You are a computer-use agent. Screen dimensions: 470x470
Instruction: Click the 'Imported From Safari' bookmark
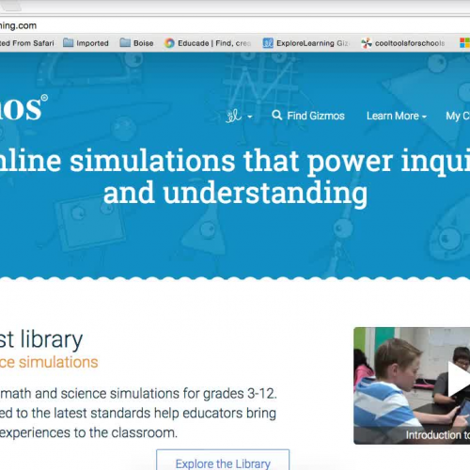tap(27, 43)
